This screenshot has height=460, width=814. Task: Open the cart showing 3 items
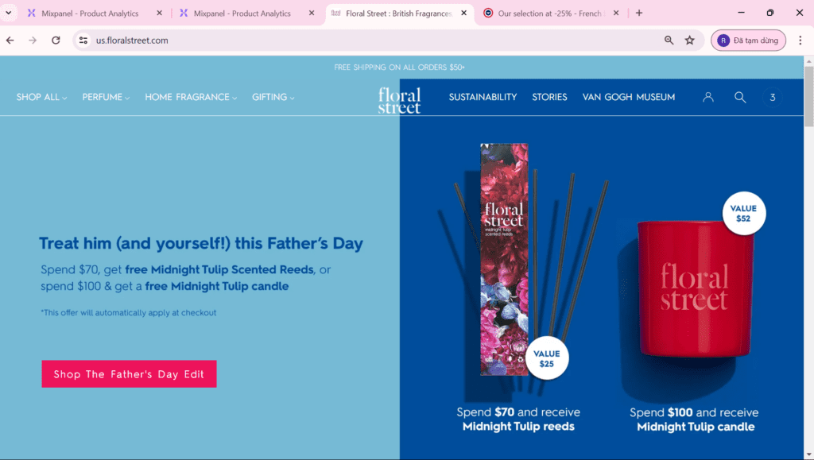point(772,97)
